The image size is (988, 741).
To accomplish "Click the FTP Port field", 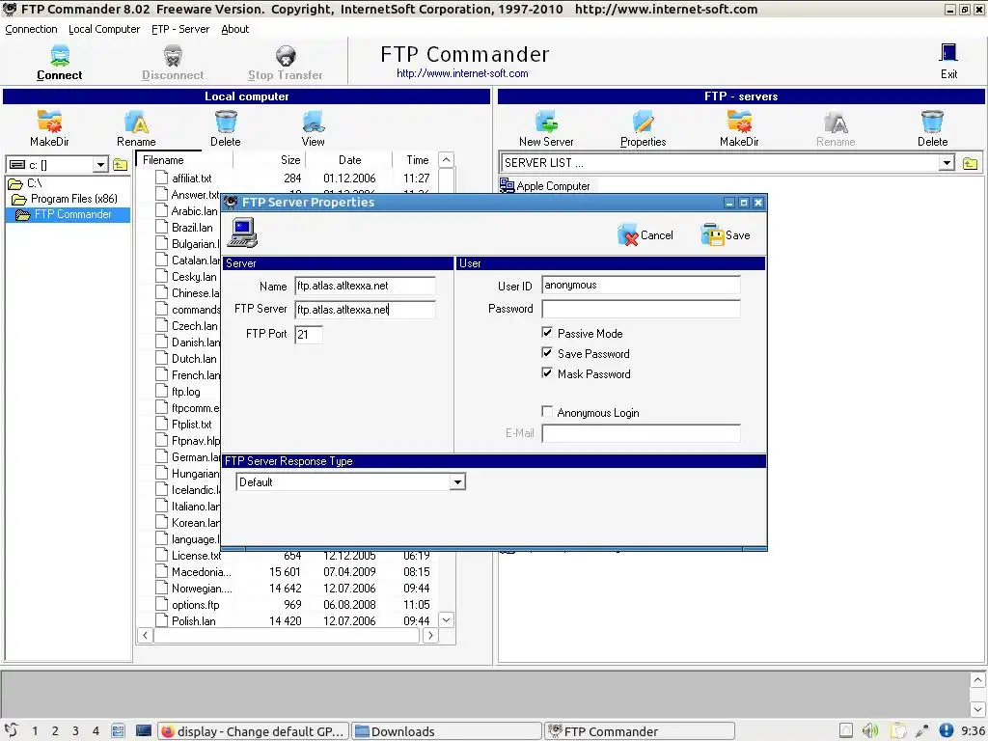I will [x=309, y=334].
